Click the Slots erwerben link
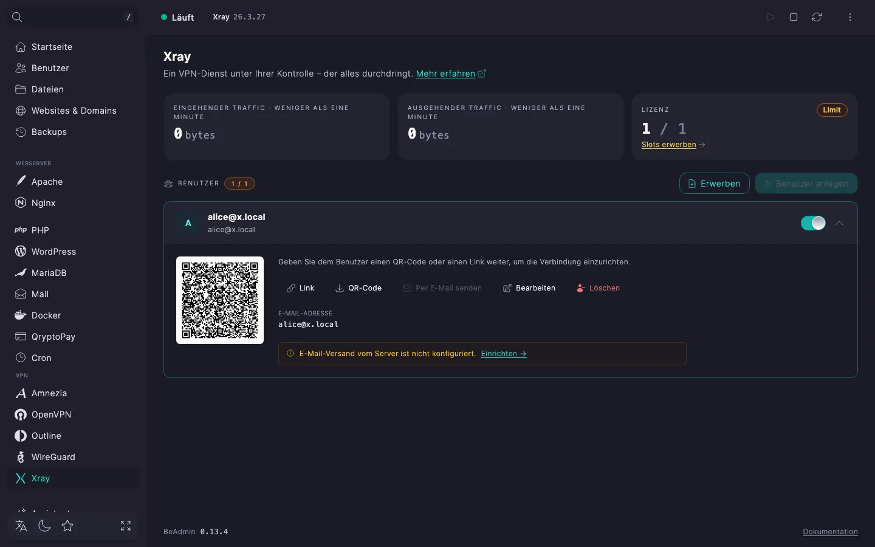 pos(673,145)
